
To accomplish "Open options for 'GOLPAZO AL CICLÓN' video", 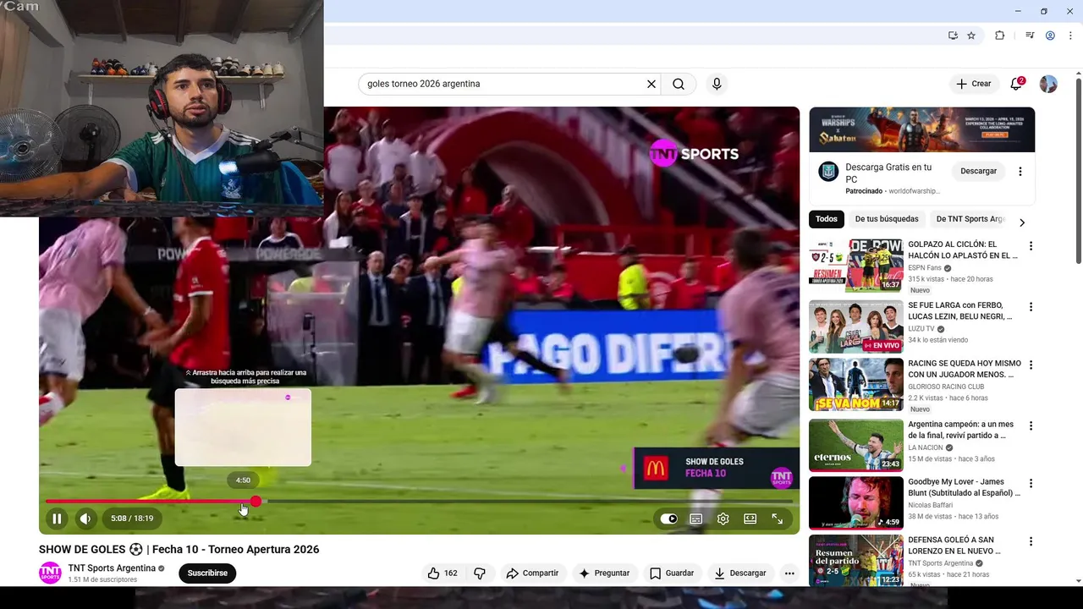I will (x=1031, y=246).
